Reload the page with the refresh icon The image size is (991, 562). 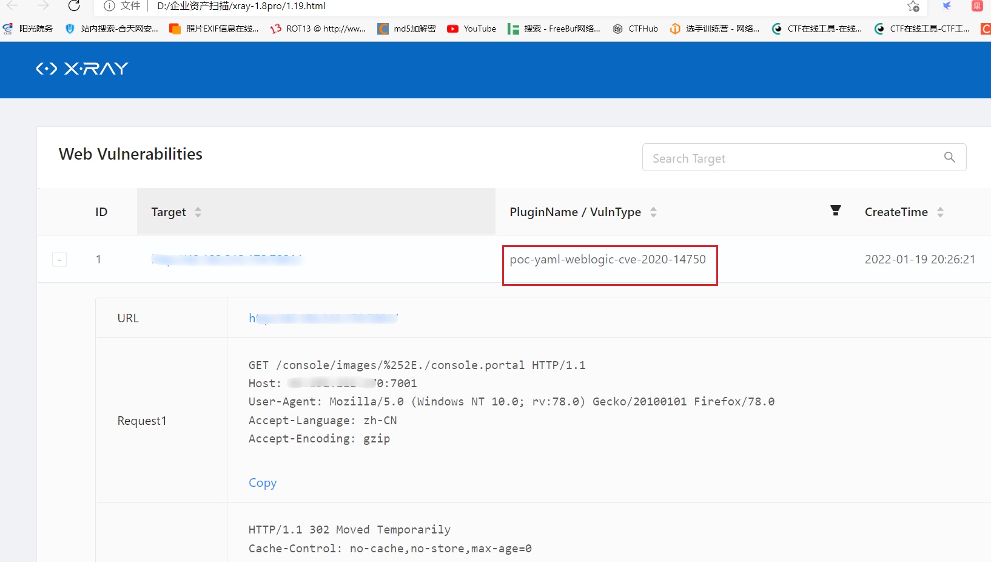tap(74, 6)
